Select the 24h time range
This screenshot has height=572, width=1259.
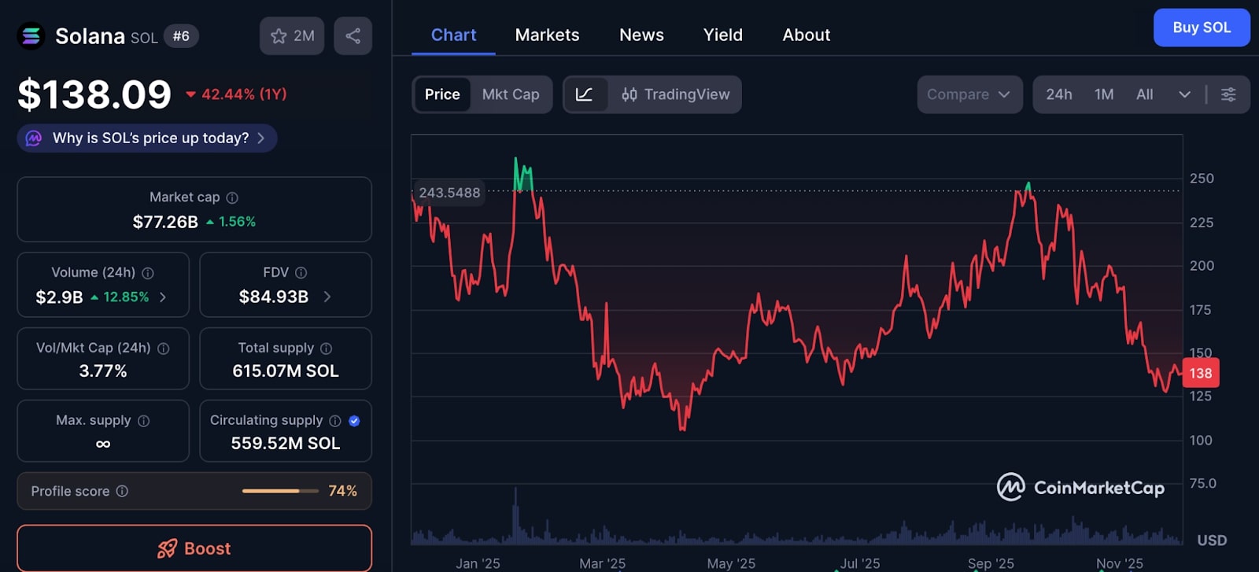point(1058,94)
